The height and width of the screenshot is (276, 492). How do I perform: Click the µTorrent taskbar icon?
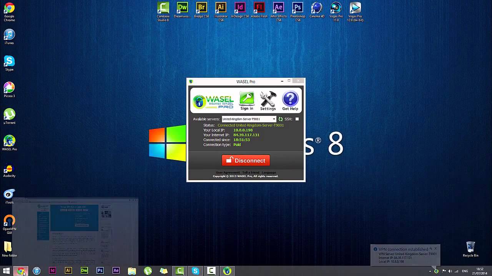click(x=148, y=271)
